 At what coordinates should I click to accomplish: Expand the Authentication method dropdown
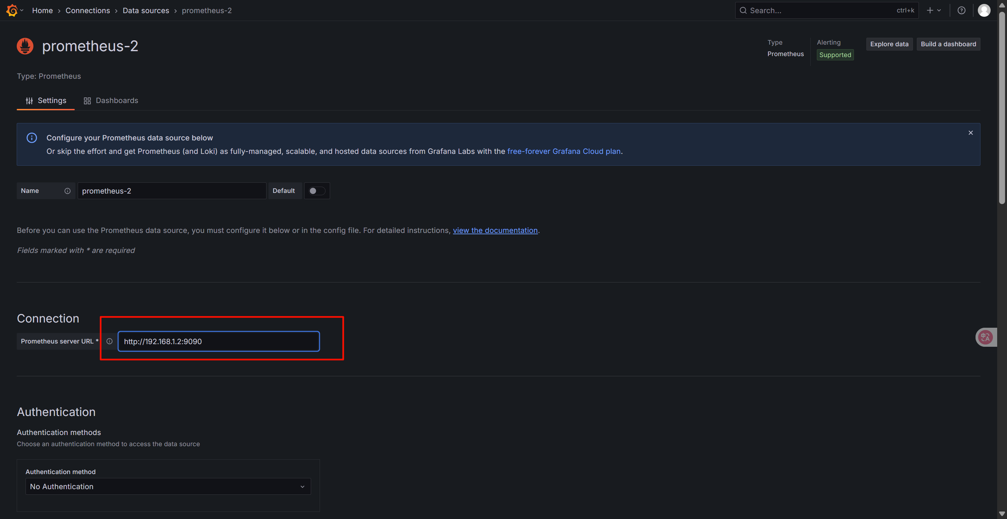pyautogui.click(x=168, y=486)
